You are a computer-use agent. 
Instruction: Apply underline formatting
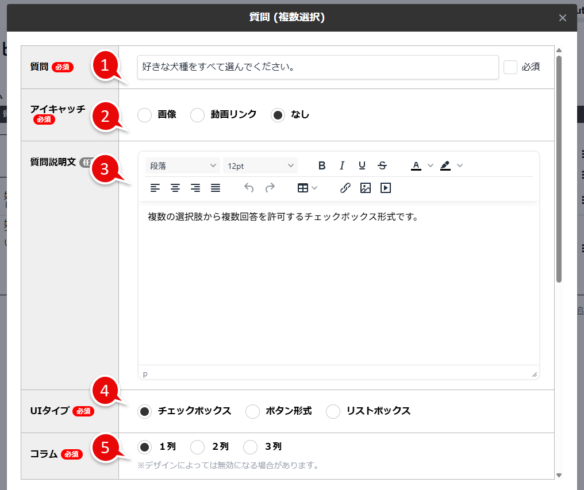click(x=362, y=165)
